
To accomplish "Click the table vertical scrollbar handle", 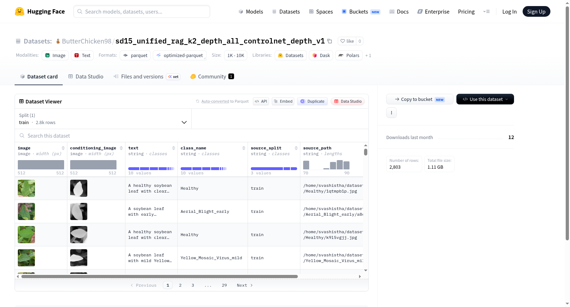I will tap(366, 152).
